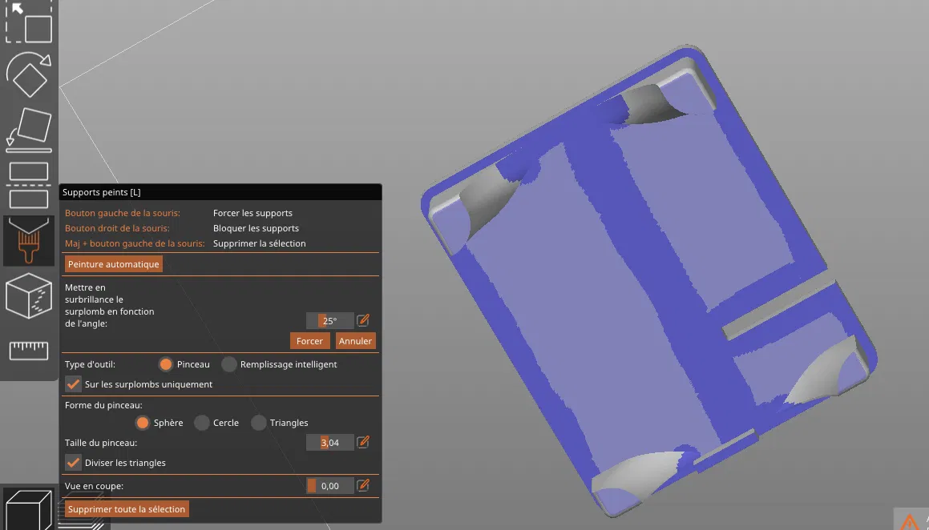
Task: Select Cercle brush shape
Action: tap(201, 423)
